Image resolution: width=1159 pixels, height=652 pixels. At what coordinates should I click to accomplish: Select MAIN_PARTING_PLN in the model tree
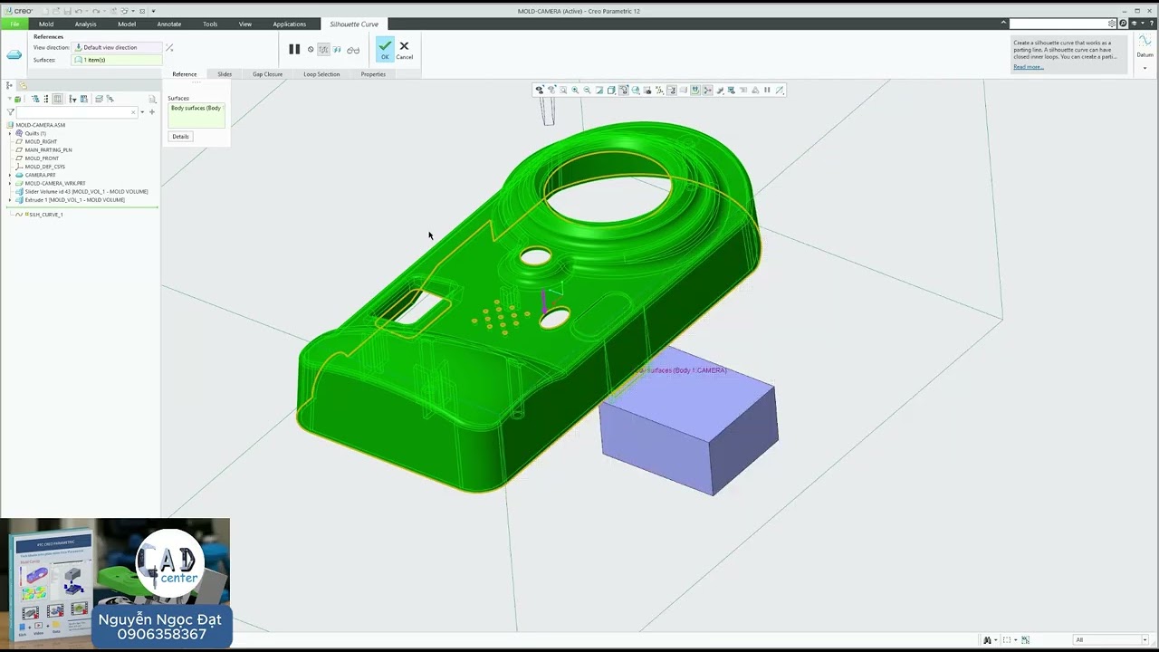tap(48, 149)
